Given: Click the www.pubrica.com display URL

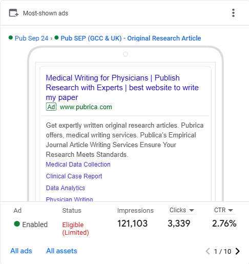Looking at the screenshot, I should tap(86, 107).
